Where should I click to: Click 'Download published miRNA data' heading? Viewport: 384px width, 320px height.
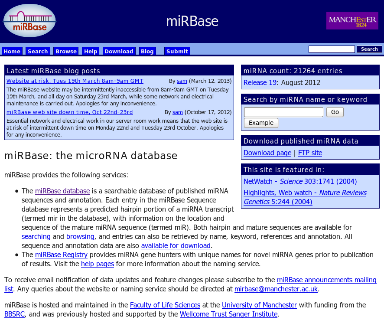coord(301,141)
